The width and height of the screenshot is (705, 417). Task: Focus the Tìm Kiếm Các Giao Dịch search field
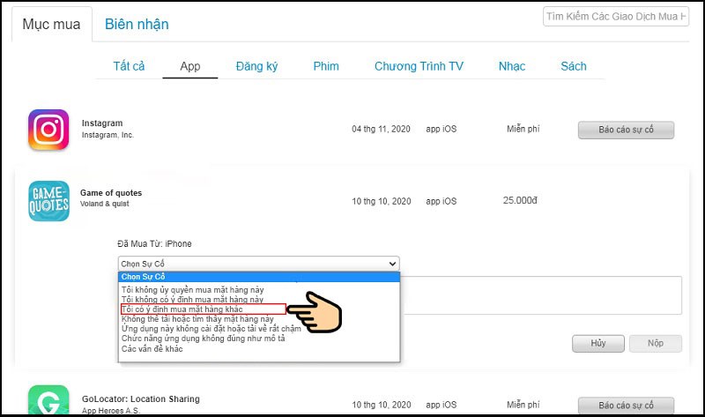point(615,17)
